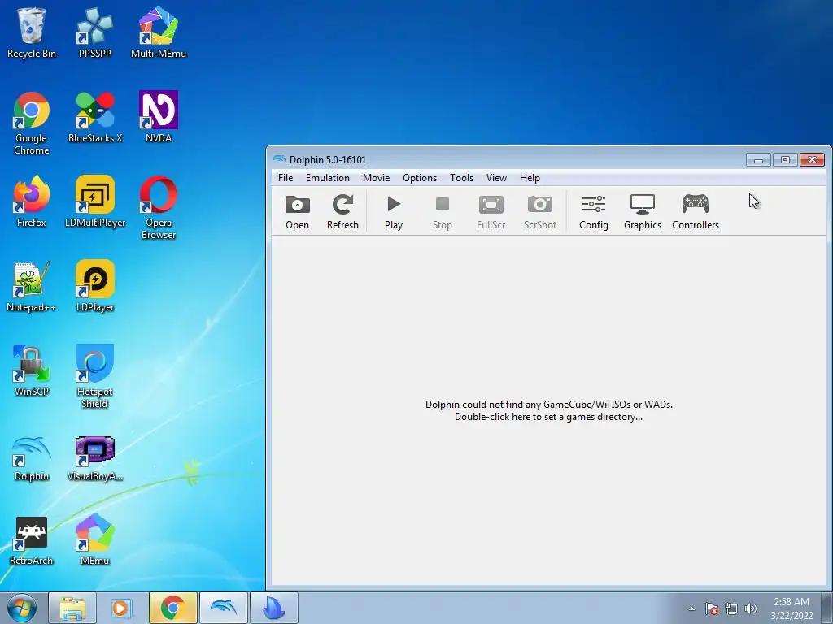Screen dimensions: 833x624
Task: Select the MEmu desktop shortcut
Action: (94, 540)
